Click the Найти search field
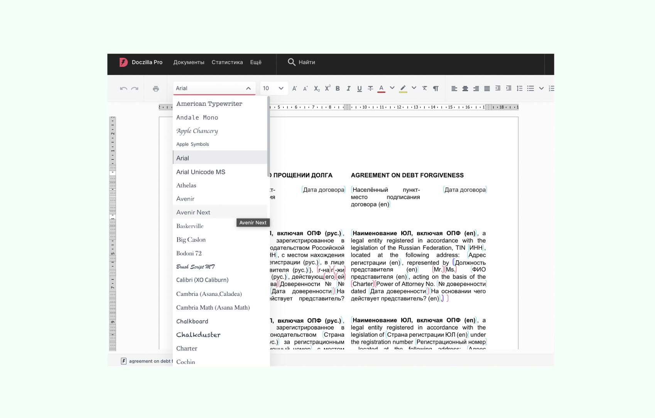The height and width of the screenshot is (418, 655). pos(307,62)
